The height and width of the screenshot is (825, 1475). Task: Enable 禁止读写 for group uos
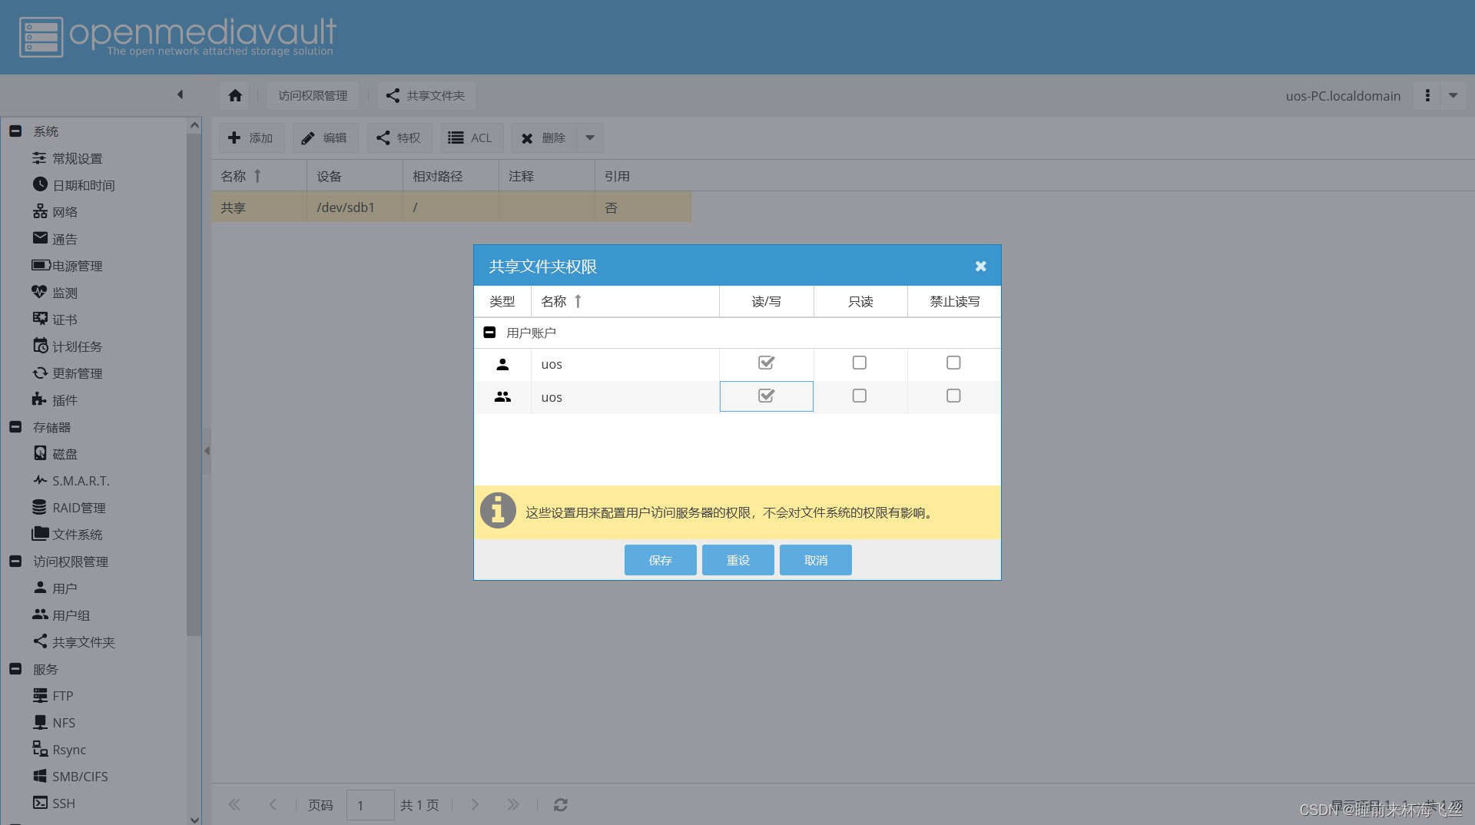point(953,396)
